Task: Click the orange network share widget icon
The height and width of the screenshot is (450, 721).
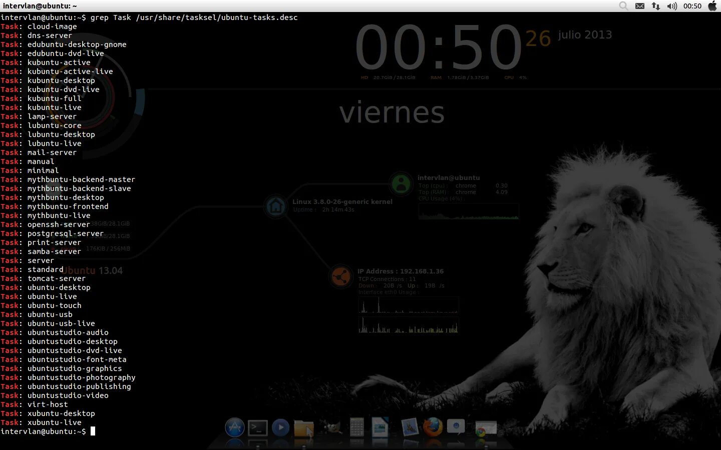Action: pos(340,276)
